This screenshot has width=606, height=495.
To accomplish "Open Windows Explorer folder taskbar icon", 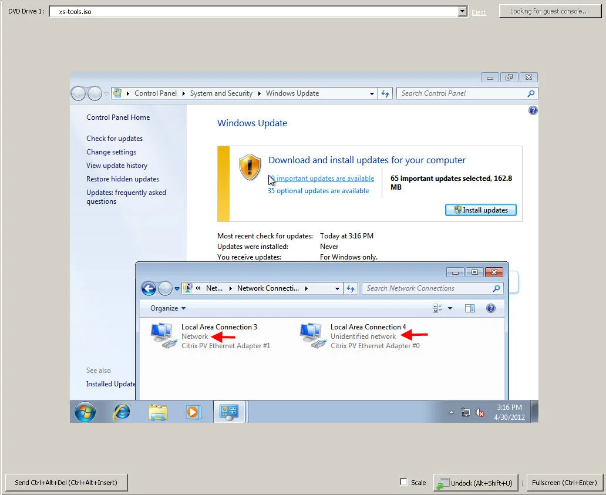I will [158, 412].
